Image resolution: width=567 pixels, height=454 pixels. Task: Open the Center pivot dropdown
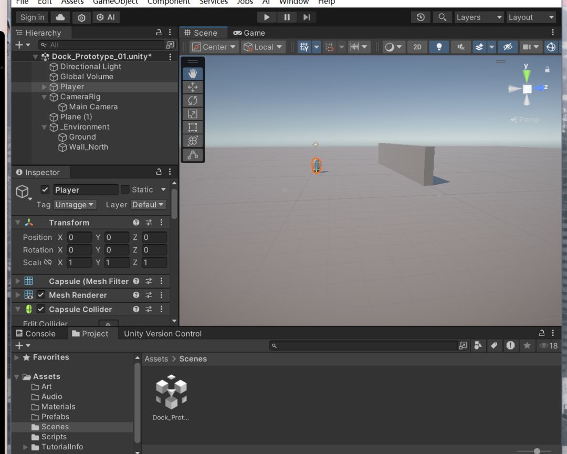click(214, 47)
